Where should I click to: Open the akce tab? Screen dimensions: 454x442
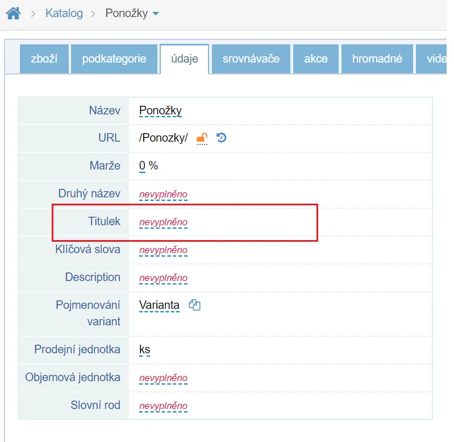click(315, 59)
